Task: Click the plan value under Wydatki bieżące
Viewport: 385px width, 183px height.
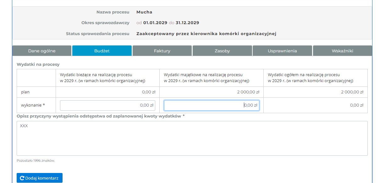Action: (x=149, y=92)
